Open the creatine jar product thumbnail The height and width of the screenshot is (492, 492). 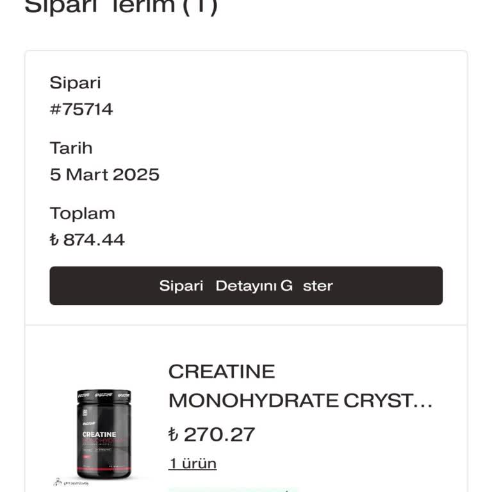pos(104,434)
